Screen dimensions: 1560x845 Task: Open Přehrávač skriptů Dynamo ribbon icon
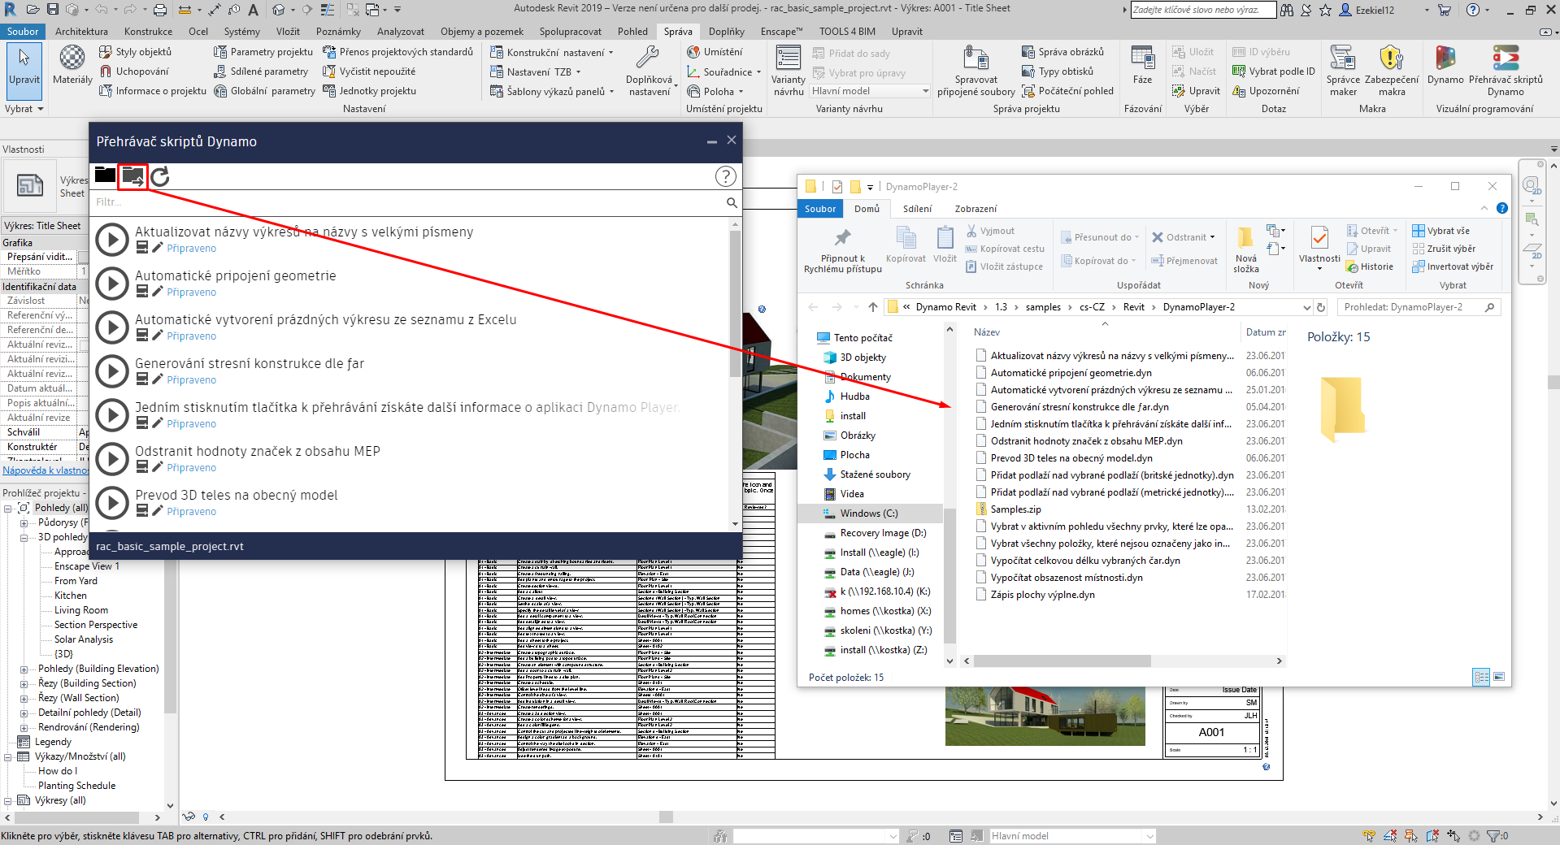(x=1506, y=70)
